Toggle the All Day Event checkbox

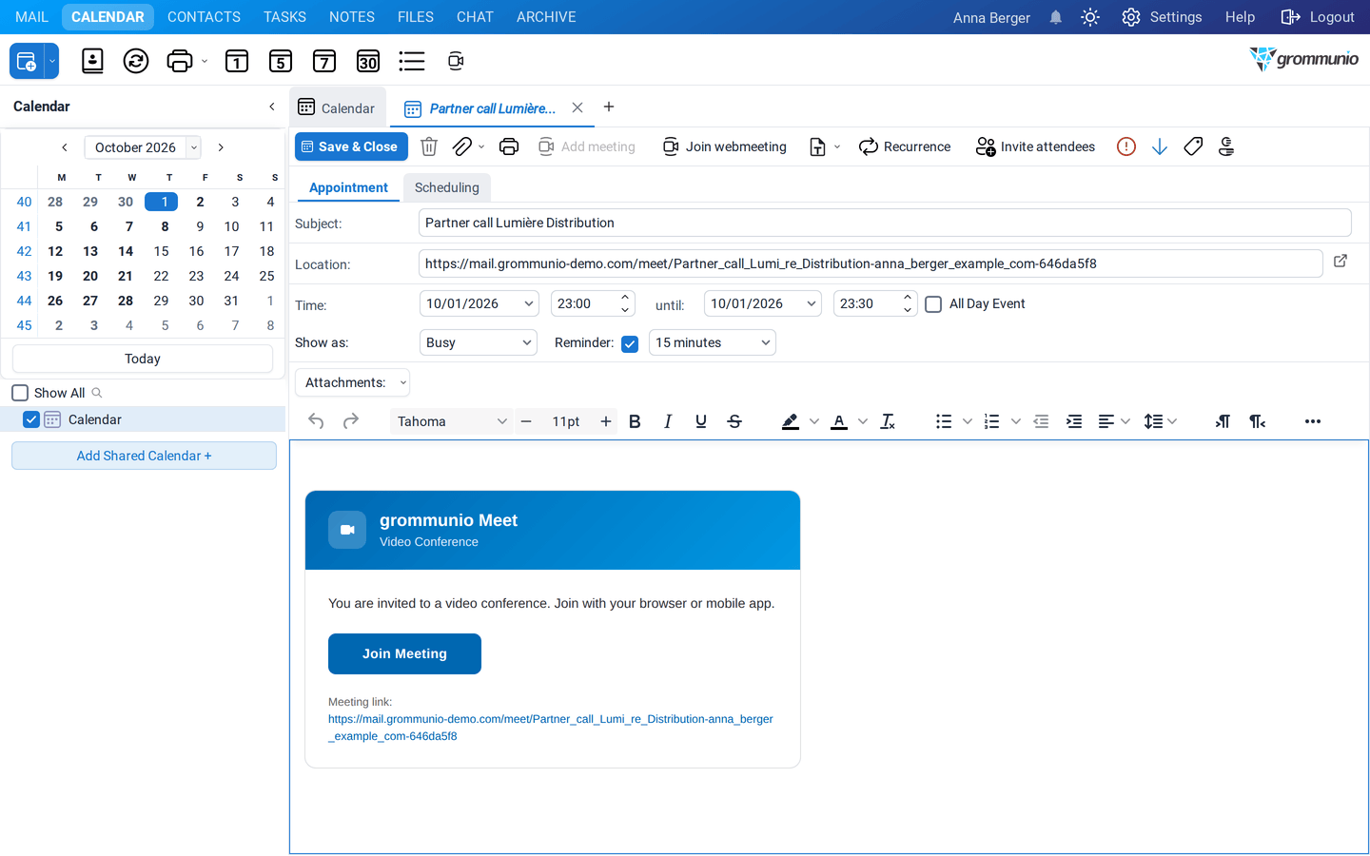click(x=933, y=304)
